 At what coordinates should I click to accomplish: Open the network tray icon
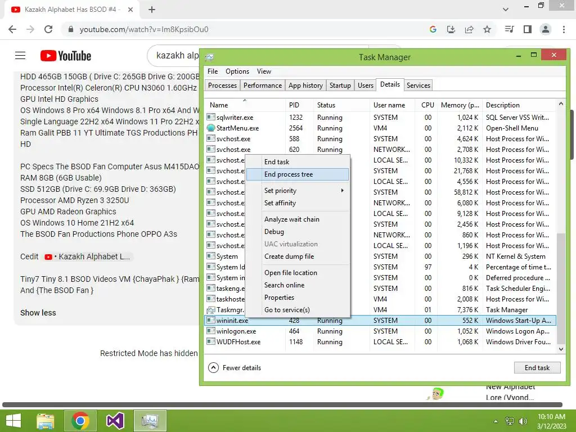[510, 421]
